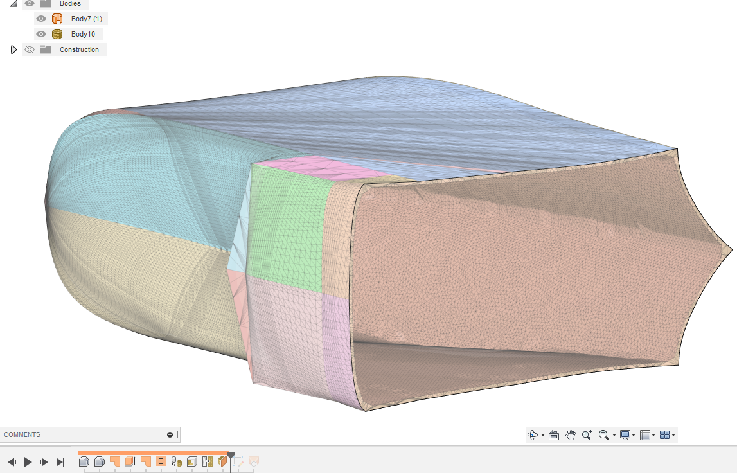Image resolution: width=737 pixels, height=473 pixels.
Task: Click the Comments panel divider handle
Action: point(178,434)
